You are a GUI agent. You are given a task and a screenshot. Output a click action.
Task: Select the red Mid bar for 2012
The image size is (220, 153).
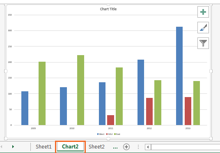coord(149,111)
